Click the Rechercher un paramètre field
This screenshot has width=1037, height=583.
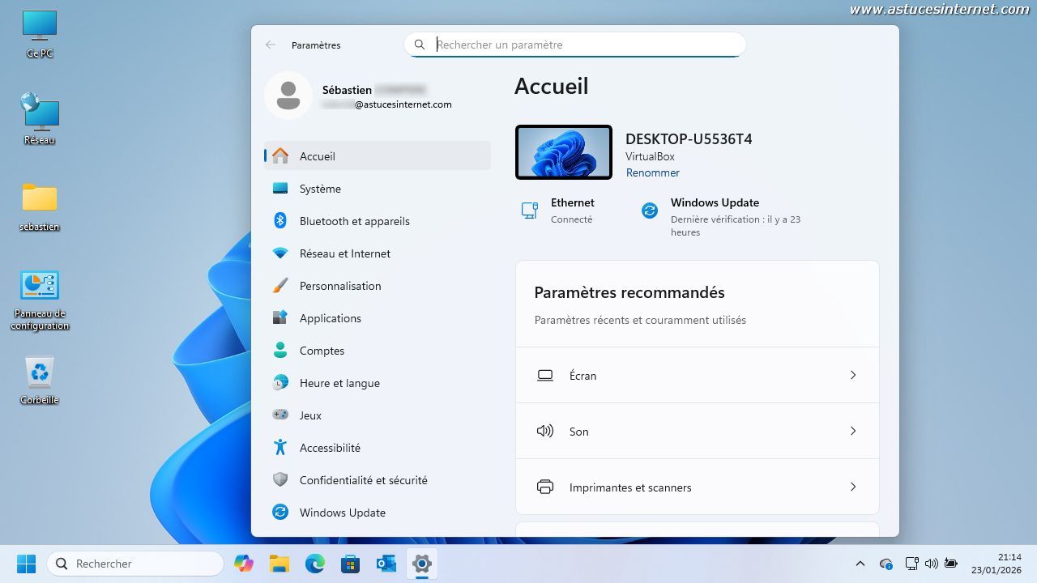click(583, 45)
